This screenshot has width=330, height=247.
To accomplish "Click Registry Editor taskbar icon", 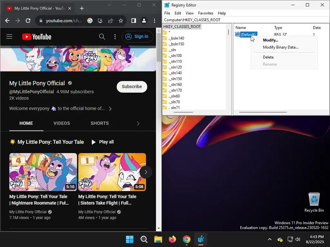I will point(201,239).
